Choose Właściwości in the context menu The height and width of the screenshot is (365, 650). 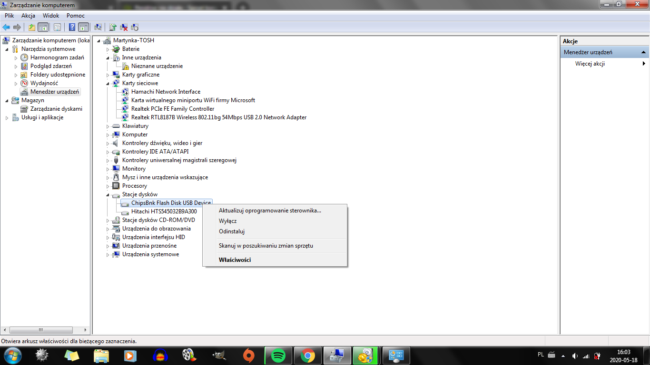coord(275,260)
